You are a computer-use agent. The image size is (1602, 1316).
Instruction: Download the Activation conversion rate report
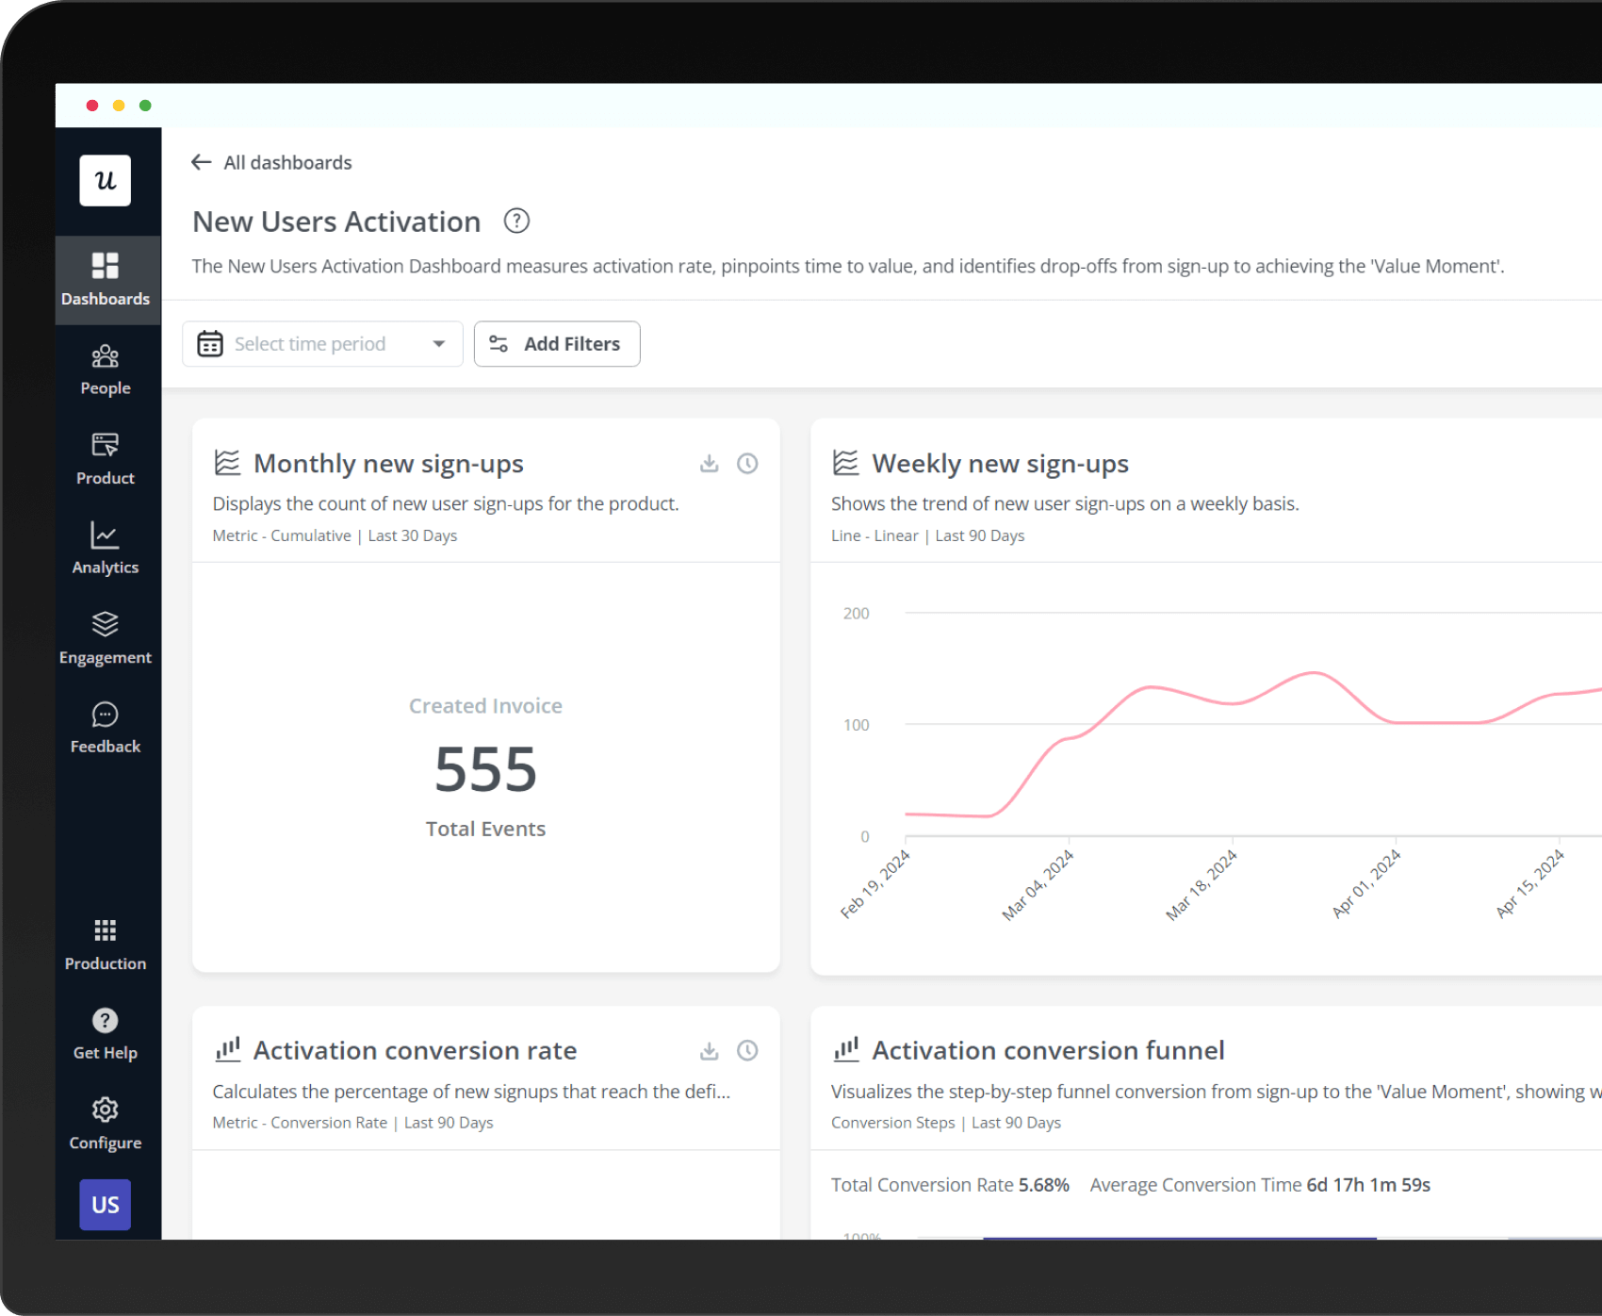click(x=710, y=1051)
